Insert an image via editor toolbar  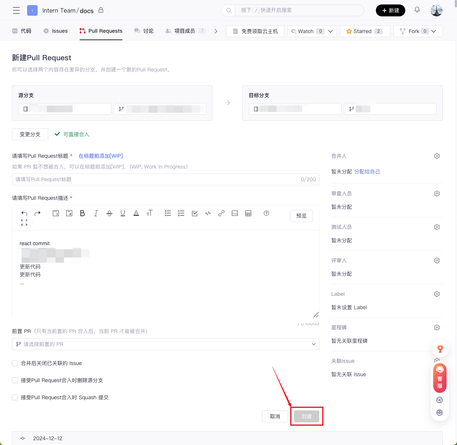click(x=235, y=213)
